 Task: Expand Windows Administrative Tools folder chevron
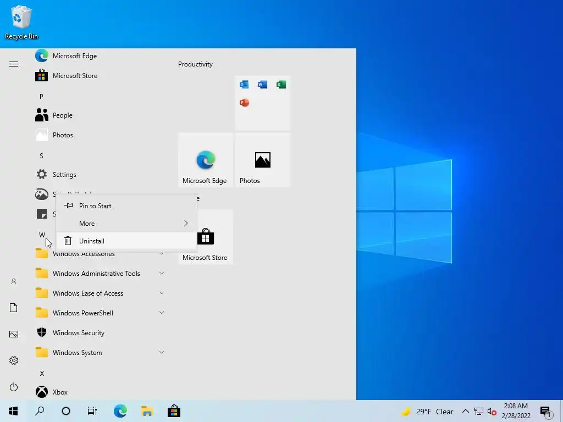click(x=162, y=274)
